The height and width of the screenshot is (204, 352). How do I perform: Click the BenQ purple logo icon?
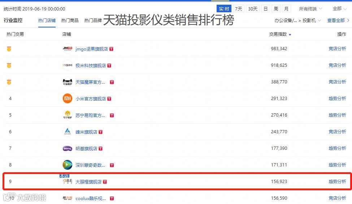pos(68,148)
